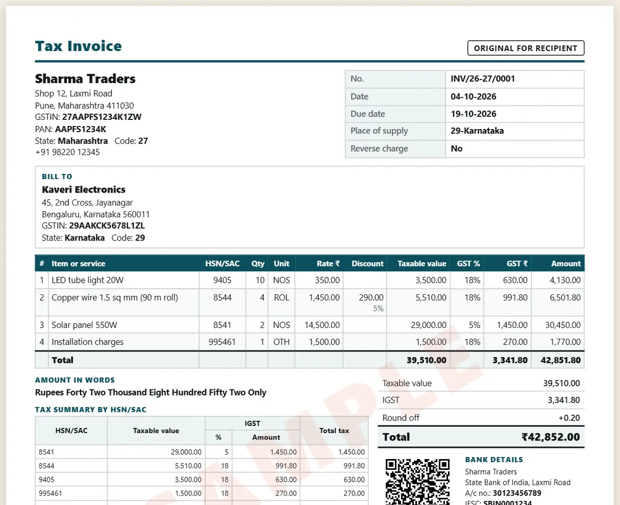
Task: Select invoice number INV/26-27/0001
Action: 483,78
